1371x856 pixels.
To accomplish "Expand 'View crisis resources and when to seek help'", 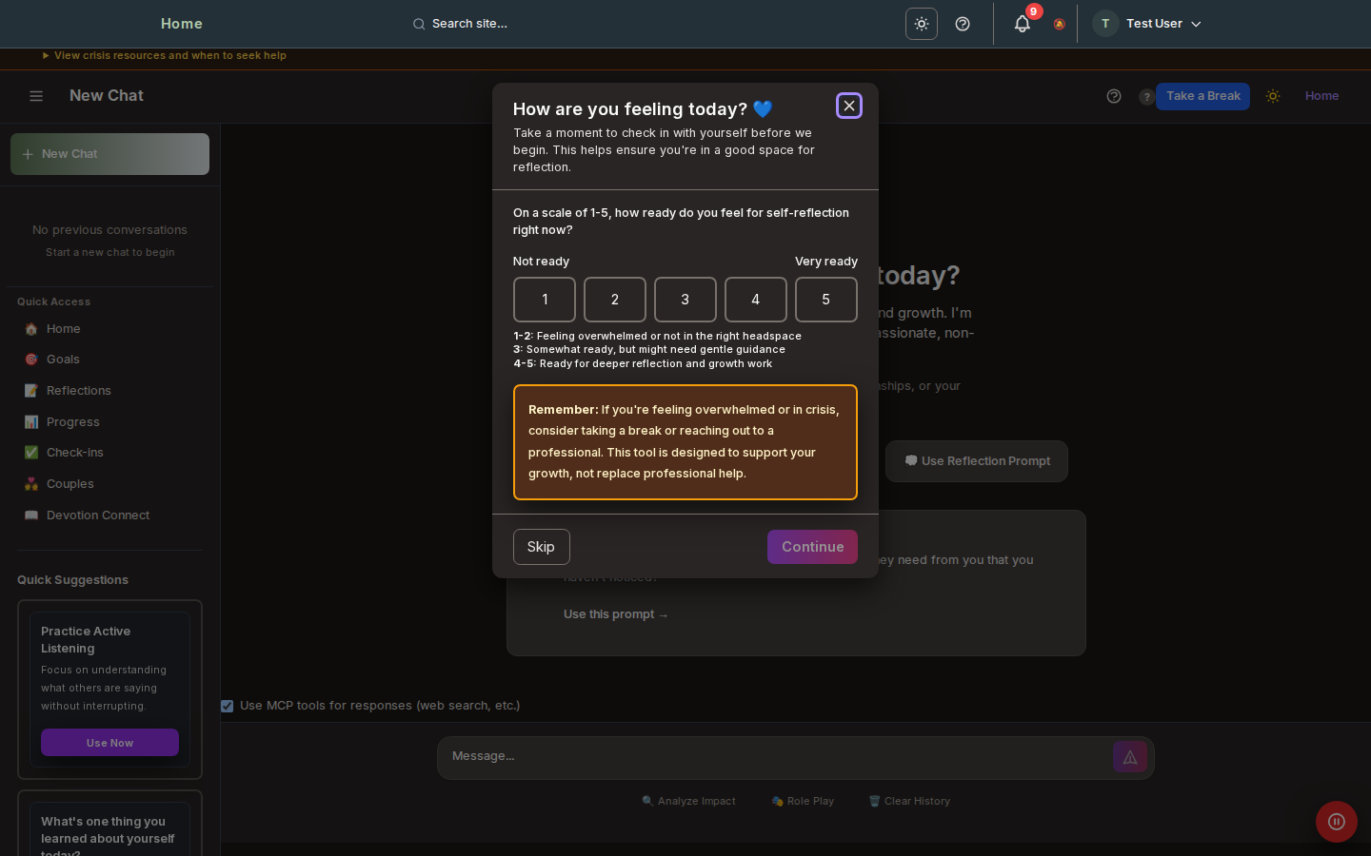I will 164,55.
